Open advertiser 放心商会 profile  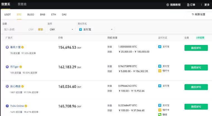click(x=15, y=86)
